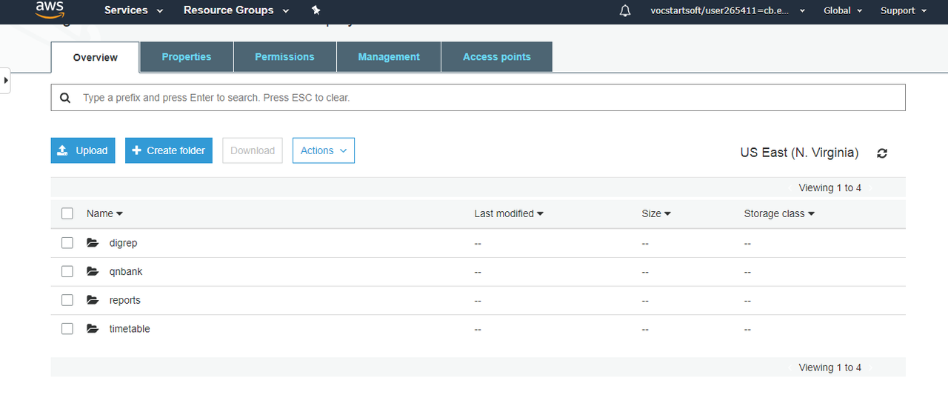Click the AWS logo home icon
948x409 pixels.
pos(50,10)
